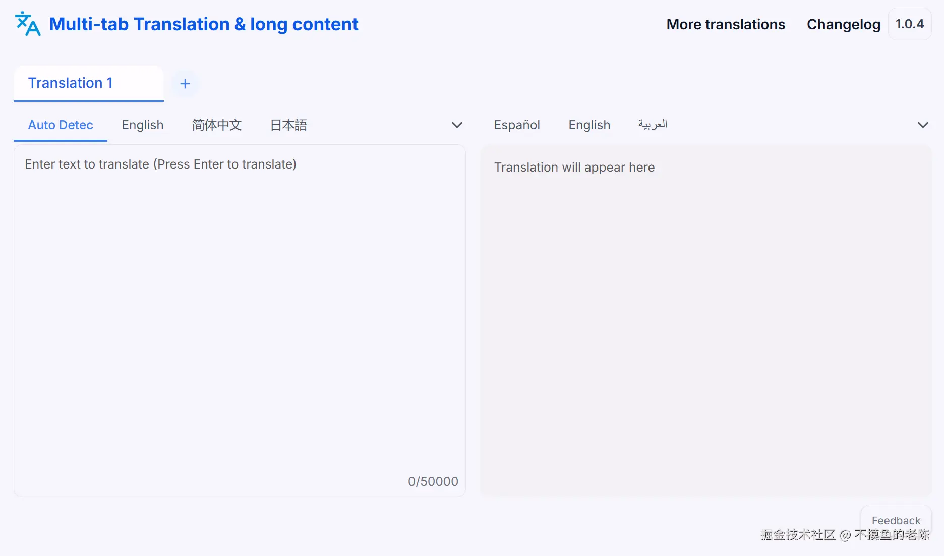Set target language to Arabic
The image size is (944, 556).
tap(653, 125)
